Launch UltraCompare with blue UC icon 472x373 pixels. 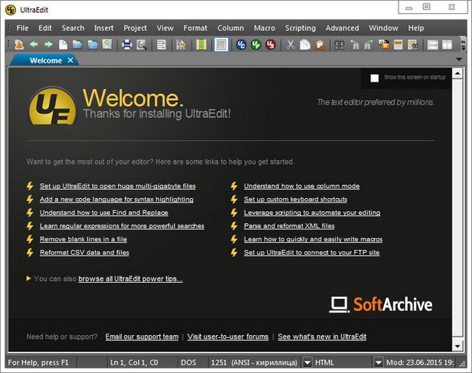coord(241,44)
